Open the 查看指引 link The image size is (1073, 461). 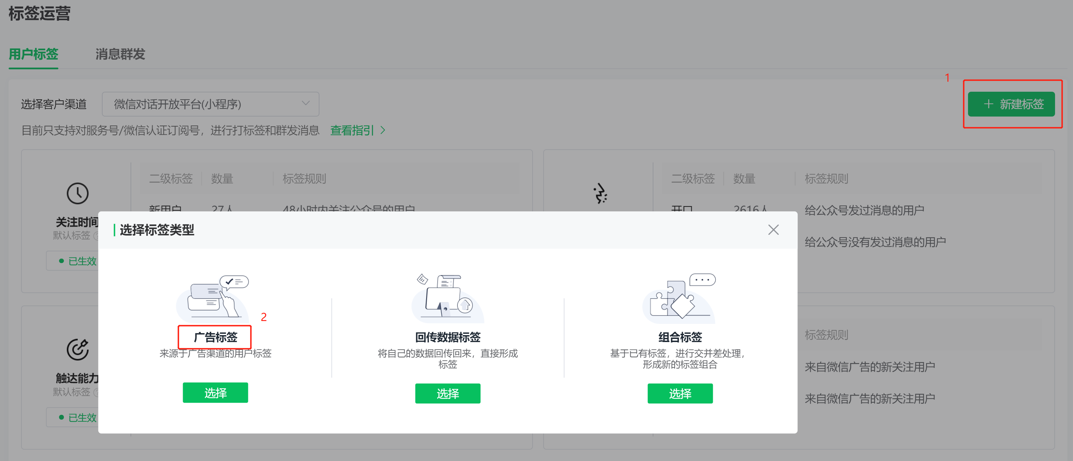[352, 131]
